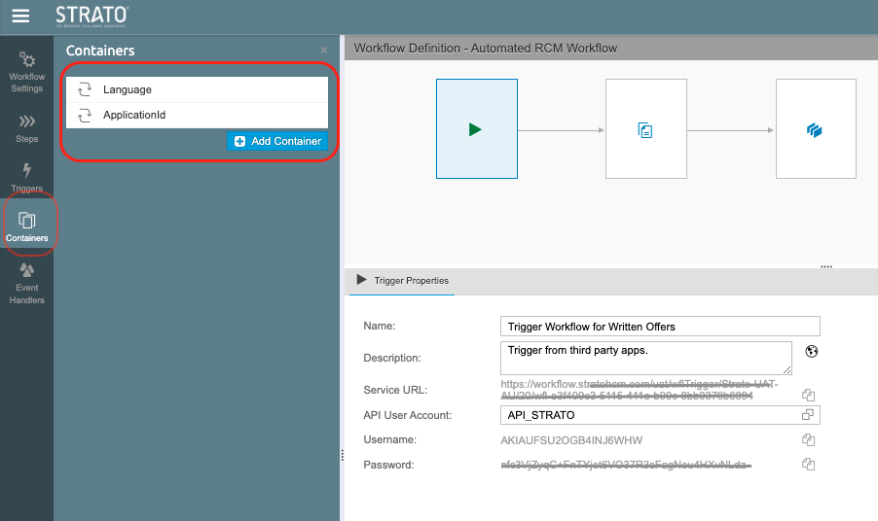This screenshot has width=878, height=521.
Task: Copy the Service URL
Action: click(807, 395)
